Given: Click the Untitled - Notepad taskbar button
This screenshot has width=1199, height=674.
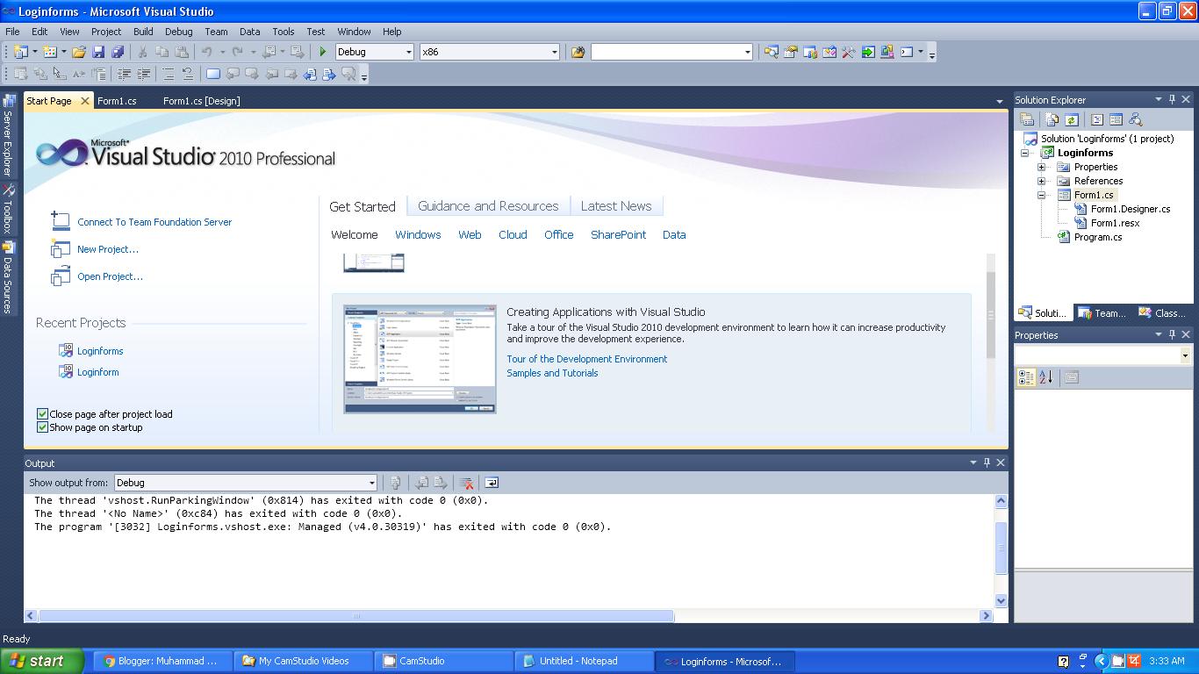Looking at the screenshot, I should pos(583,661).
